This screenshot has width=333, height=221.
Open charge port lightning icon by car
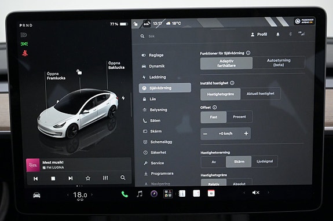click(x=123, y=98)
